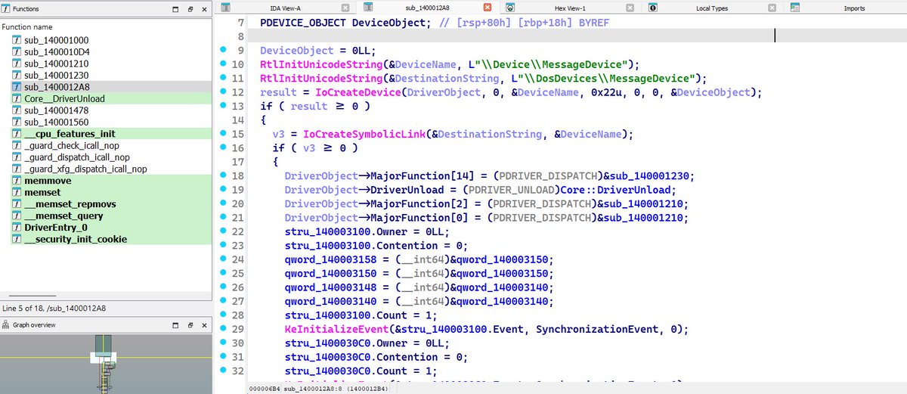Click the function icon beside sub_140001210
Image resolution: width=907 pixels, height=394 pixels.
click(x=17, y=64)
